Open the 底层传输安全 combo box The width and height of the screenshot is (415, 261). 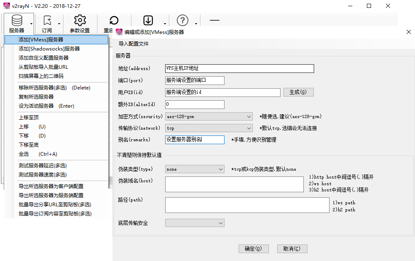point(195,223)
